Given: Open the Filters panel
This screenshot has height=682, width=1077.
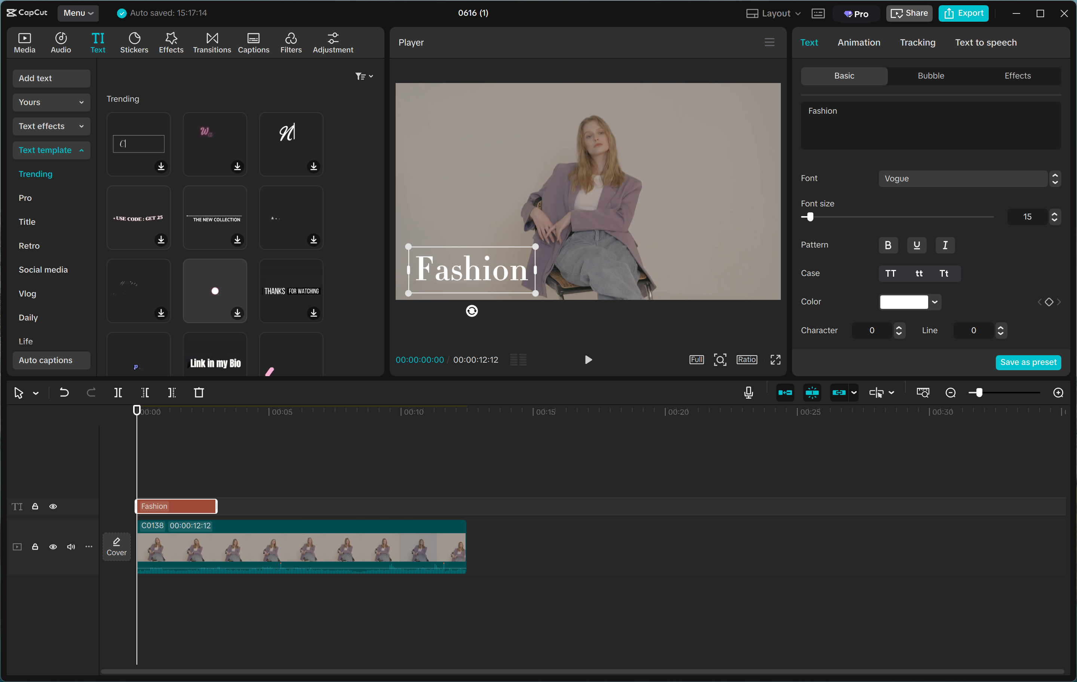Looking at the screenshot, I should pos(291,42).
